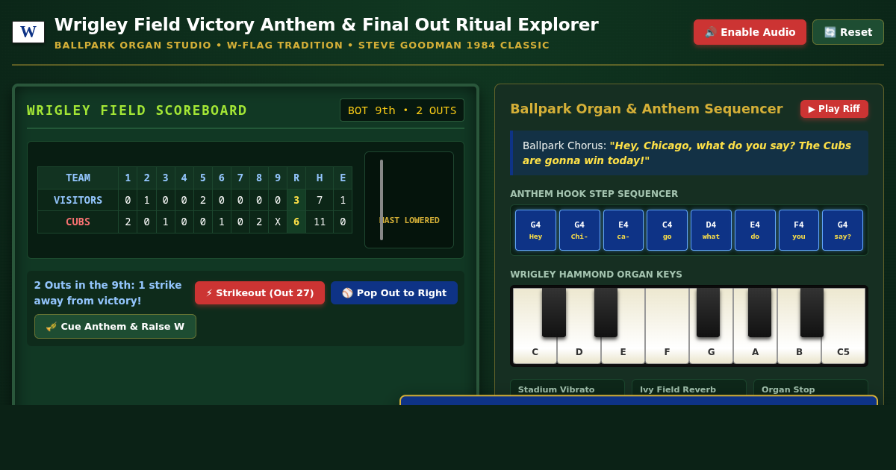This screenshot has width=896, height=470.
Task: Toggle sequencer step F4 you
Action: pos(799,230)
